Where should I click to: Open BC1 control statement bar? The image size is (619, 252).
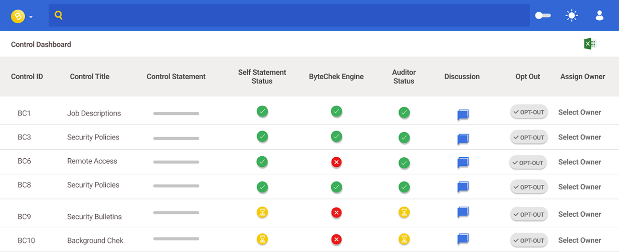[176, 114]
